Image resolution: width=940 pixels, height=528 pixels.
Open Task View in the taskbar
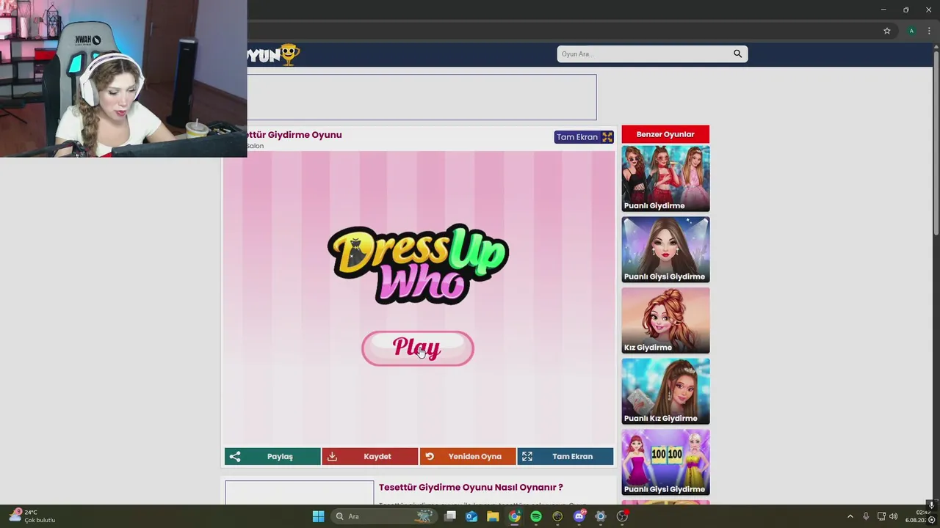[x=450, y=516]
